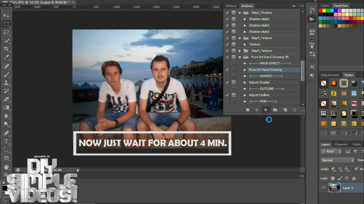The height and width of the screenshot is (204, 364).
Task: Select the Path Selection tool
Action: tap(6, 150)
